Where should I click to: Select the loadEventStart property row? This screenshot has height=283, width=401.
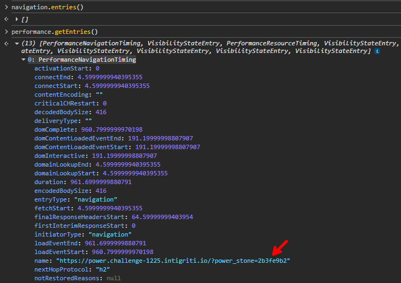click(94, 252)
